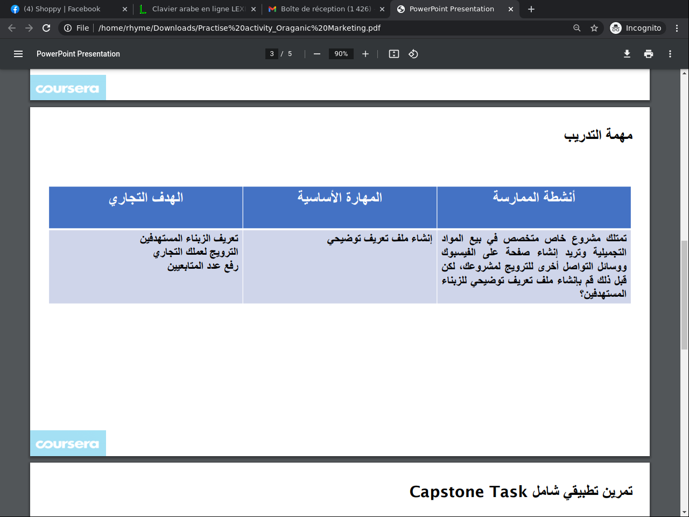Download the PDF file

coord(627,54)
